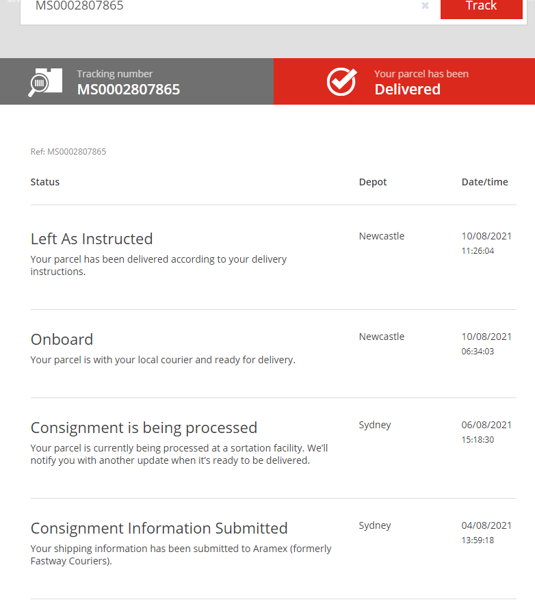
Task: Click the Depot column header
Action: pyautogui.click(x=373, y=182)
